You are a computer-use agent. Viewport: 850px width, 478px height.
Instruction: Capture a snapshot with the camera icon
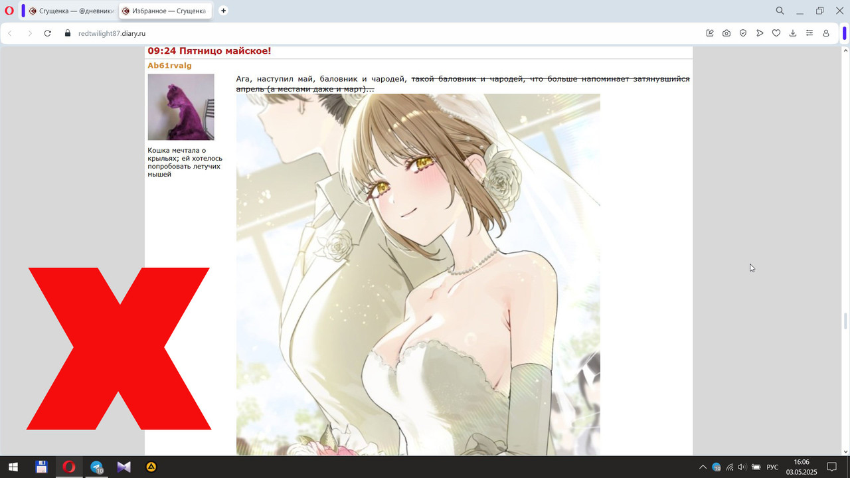726,33
